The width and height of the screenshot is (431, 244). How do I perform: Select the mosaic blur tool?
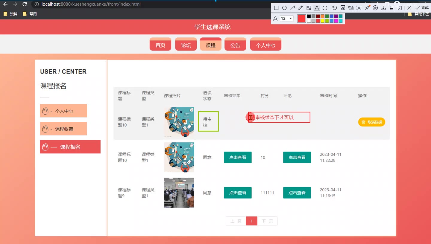[309, 8]
